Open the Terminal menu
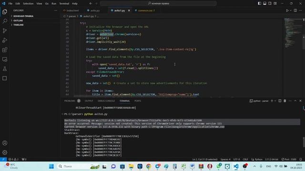 pos(64,3)
